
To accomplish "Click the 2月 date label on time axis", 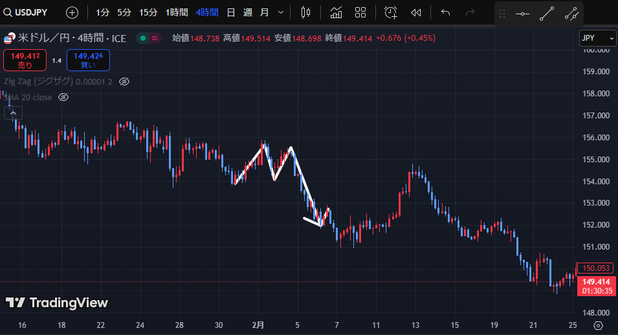I will click(258, 325).
